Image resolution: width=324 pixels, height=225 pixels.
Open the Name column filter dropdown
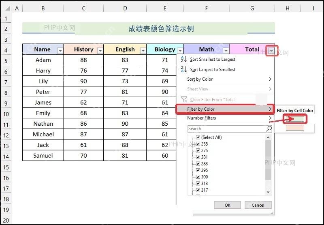tap(60, 51)
